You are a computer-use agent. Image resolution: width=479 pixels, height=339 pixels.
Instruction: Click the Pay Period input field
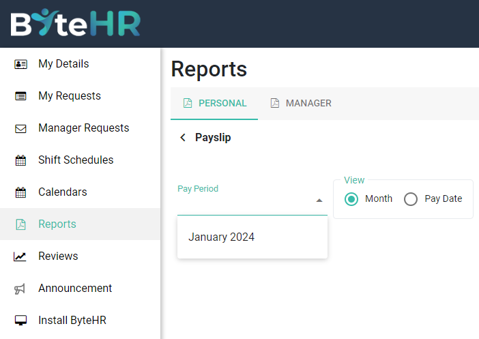[252, 201]
